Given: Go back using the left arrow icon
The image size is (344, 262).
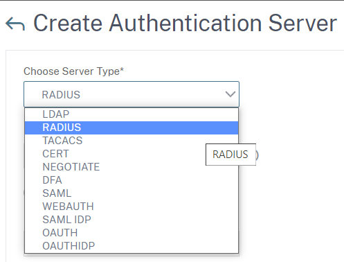Looking at the screenshot, I should 15,24.
